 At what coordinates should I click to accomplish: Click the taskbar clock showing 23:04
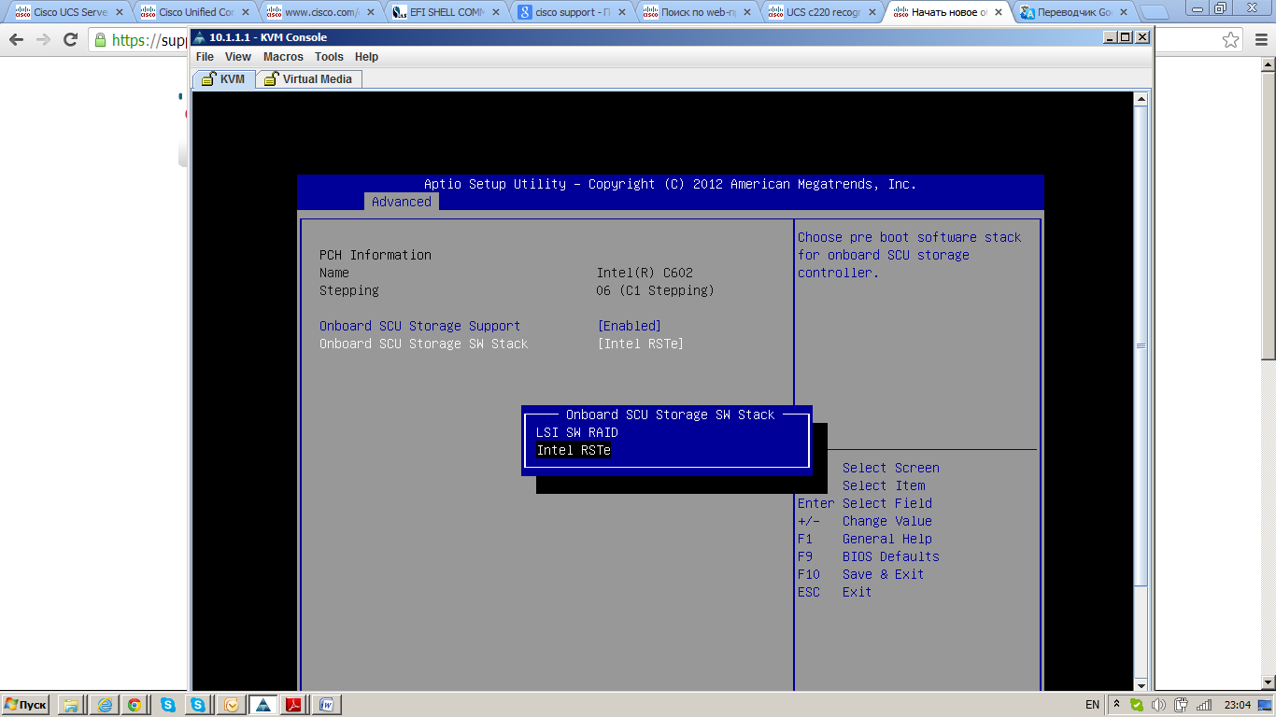click(1238, 705)
